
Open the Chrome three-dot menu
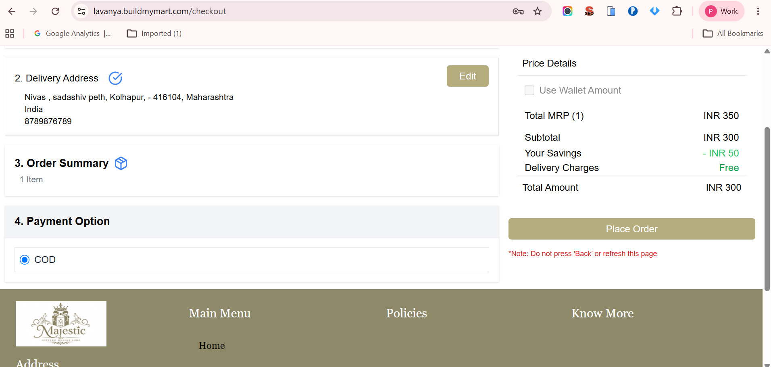point(758,11)
